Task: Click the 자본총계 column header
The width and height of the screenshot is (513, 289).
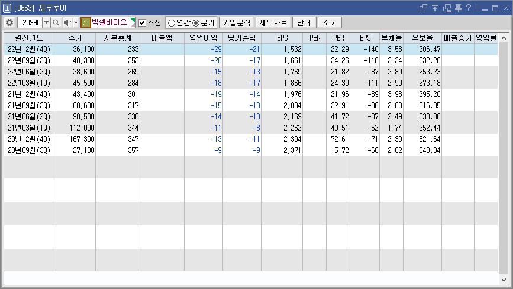Action: tap(118, 38)
